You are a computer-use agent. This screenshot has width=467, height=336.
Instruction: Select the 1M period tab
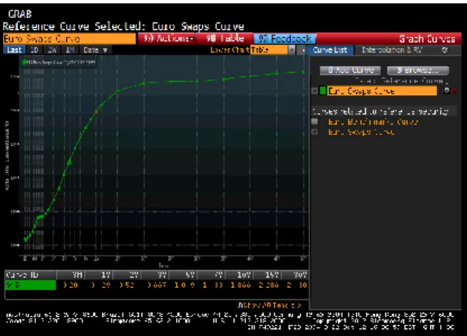[70, 49]
